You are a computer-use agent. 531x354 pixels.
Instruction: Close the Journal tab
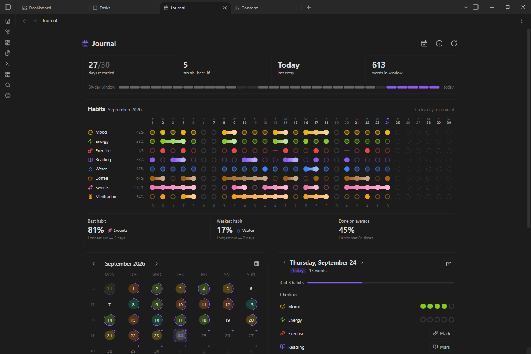coord(225,8)
